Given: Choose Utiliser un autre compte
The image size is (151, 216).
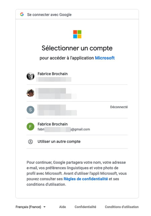Looking at the screenshot, I should coord(77,142).
